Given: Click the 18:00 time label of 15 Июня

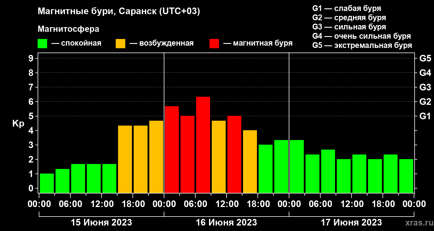Looking at the screenshot, I should click(133, 204).
